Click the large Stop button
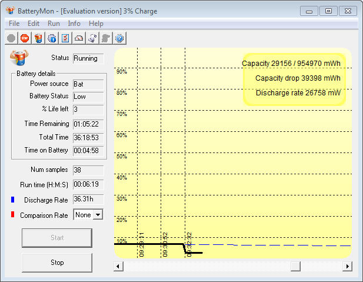Screen dimensions: 363x282 point(57,263)
